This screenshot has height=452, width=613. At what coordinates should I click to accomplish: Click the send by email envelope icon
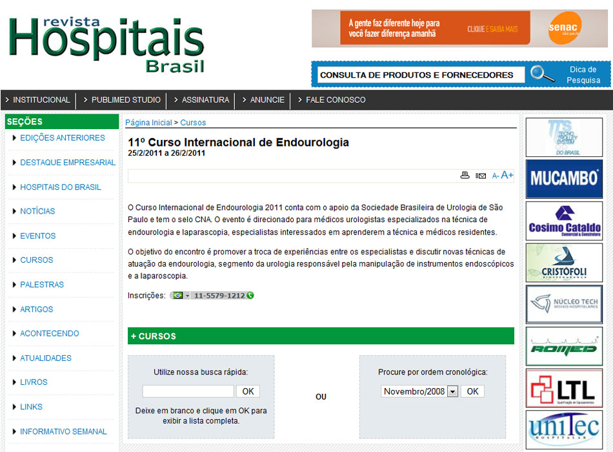[481, 176]
